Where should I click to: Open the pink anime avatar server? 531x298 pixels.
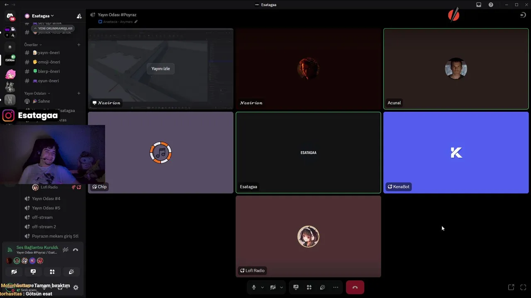[10, 74]
